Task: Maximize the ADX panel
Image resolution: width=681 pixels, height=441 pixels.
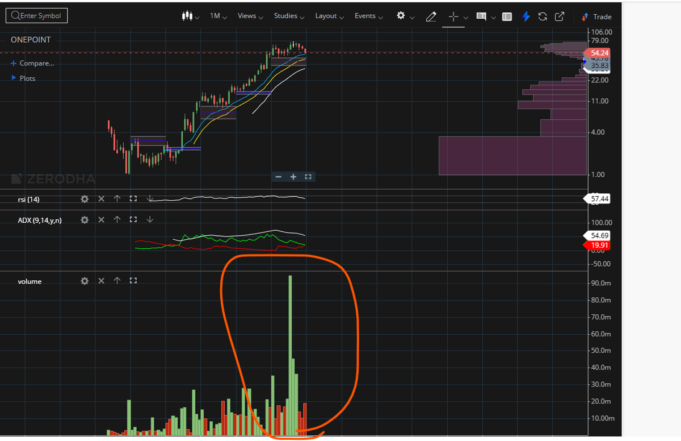Action: tap(133, 219)
